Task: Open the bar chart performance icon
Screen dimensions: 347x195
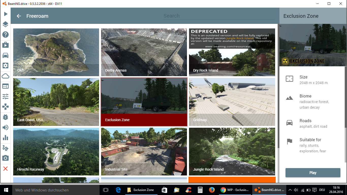Action: [6, 138]
